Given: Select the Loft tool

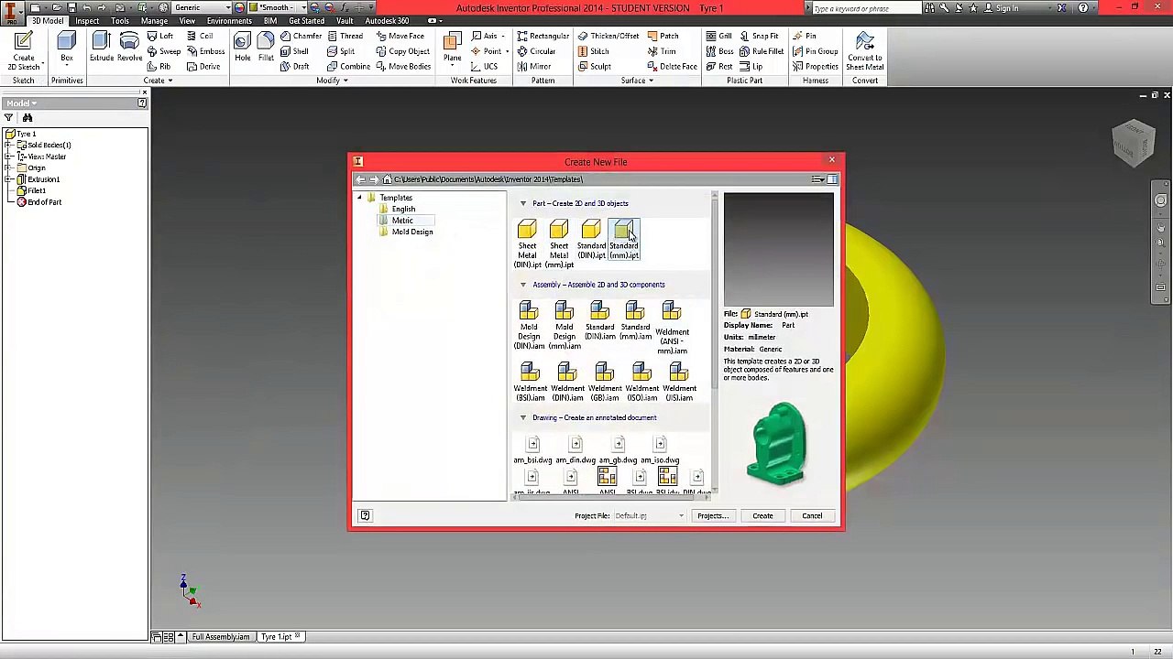Looking at the screenshot, I should click(x=159, y=36).
